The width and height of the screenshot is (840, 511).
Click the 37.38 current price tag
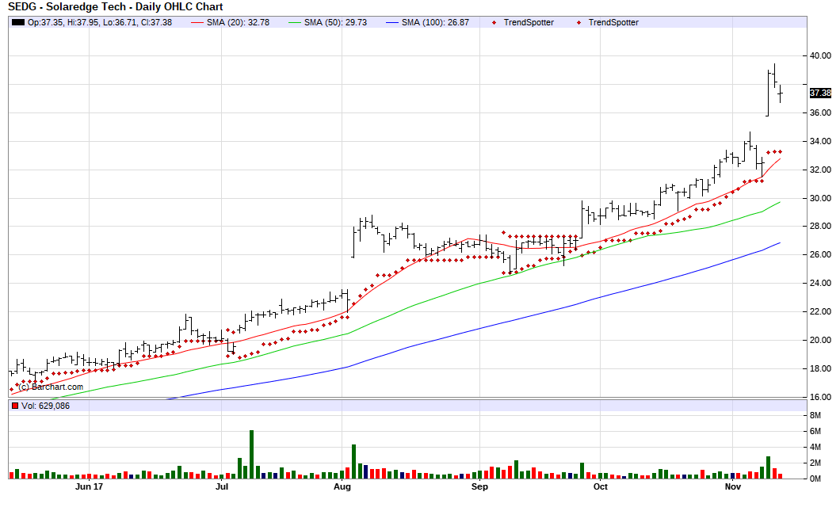coord(820,93)
